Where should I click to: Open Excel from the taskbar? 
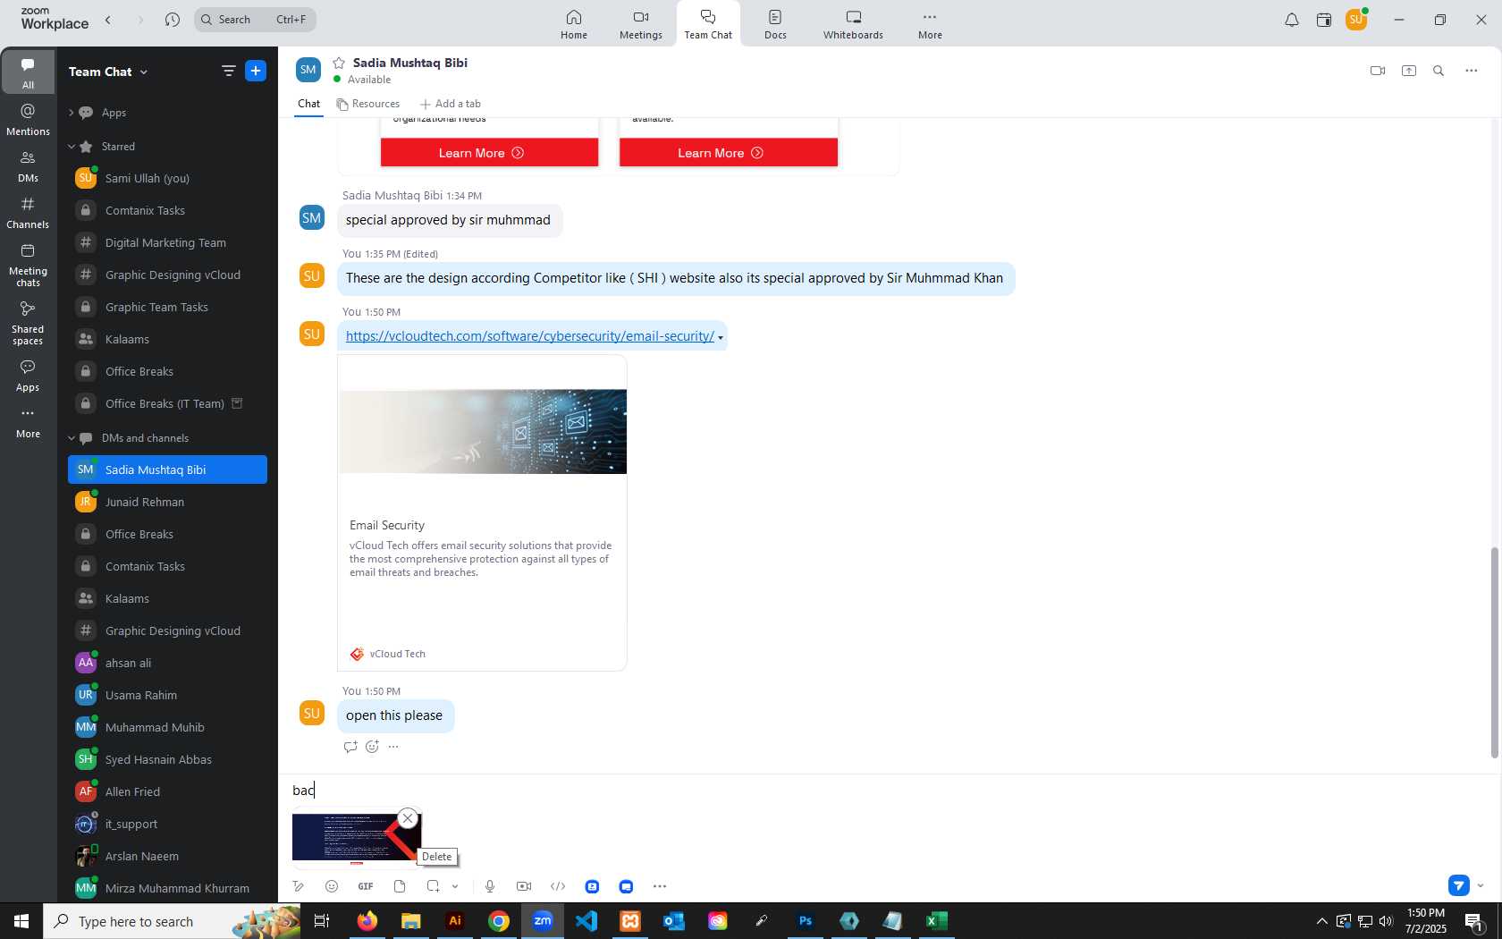[x=936, y=921]
